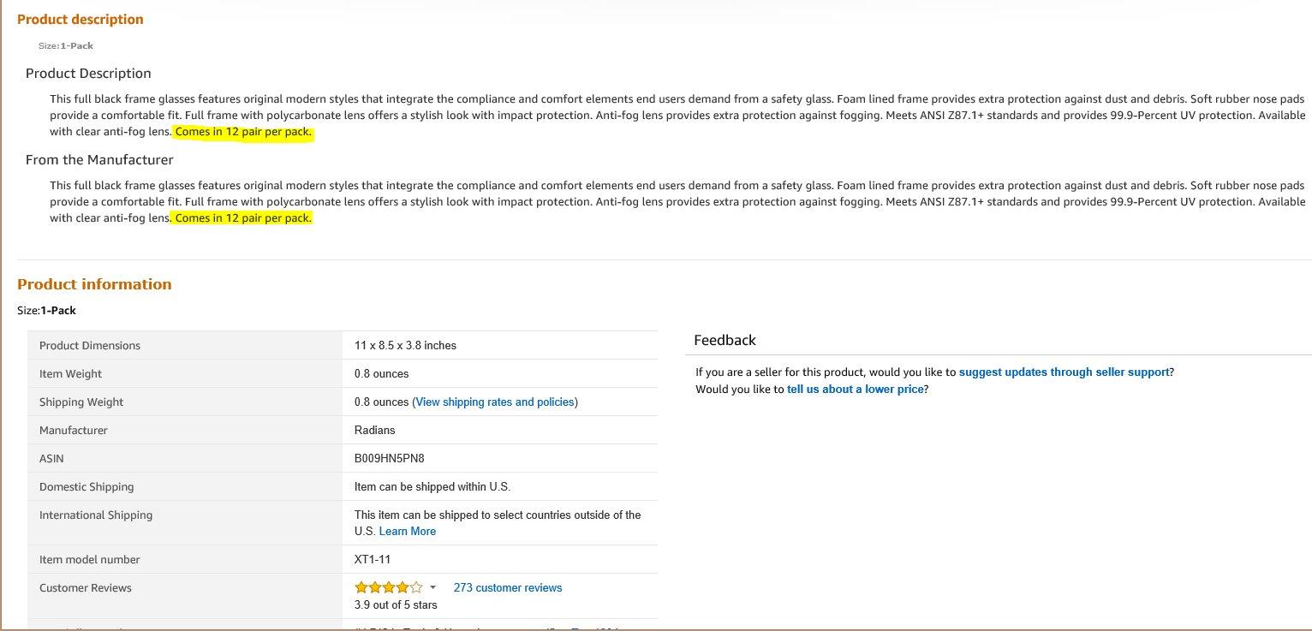Click the Customer Reviews row label
The height and width of the screenshot is (631, 1312).
click(86, 587)
